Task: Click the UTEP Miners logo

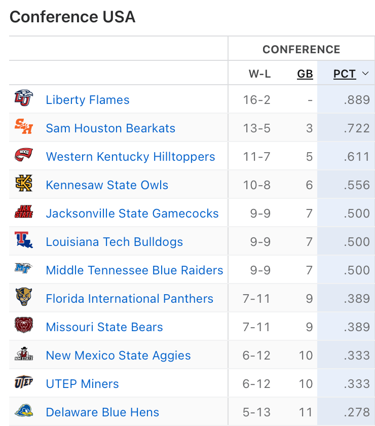Action: [23, 382]
